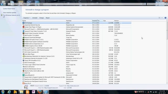The image size is (168, 94).
Task: Open View installed updates link
Action: coord(10,13)
